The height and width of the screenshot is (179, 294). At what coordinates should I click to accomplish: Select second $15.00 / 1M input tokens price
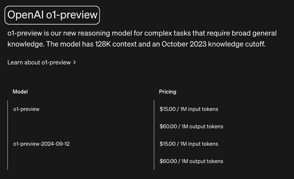[189, 144]
